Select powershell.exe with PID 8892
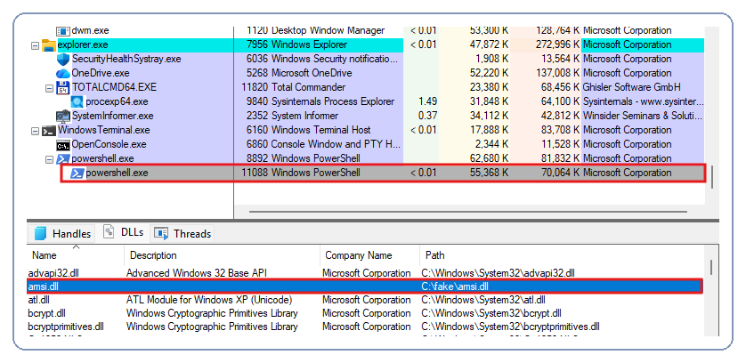This screenshot has width=746, height=363. coord(367,159)
